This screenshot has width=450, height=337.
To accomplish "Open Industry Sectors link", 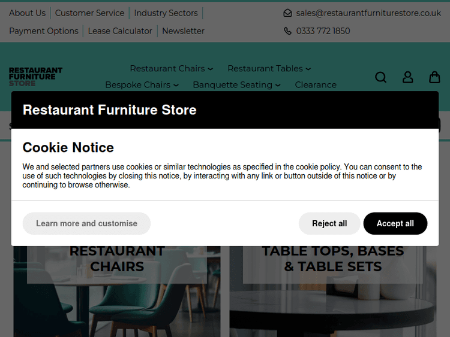I will (x=166, y=13).
